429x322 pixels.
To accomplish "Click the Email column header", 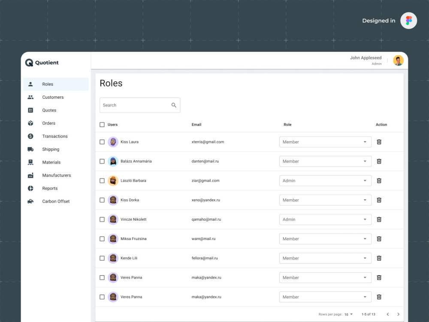I will click(x=196, y=125).
